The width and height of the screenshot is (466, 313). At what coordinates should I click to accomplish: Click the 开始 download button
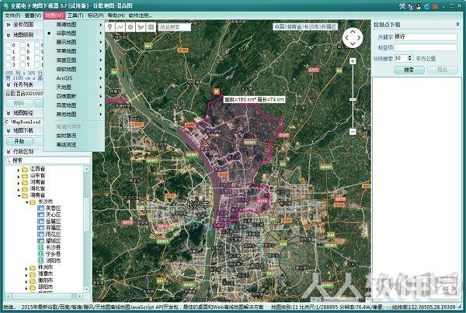[19, 141]
